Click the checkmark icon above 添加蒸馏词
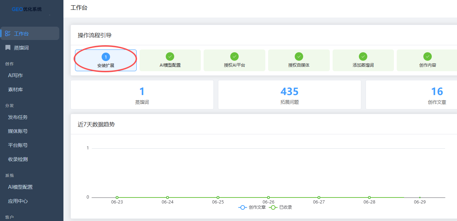This screenshot has width=457, height=221. (363, 56)
